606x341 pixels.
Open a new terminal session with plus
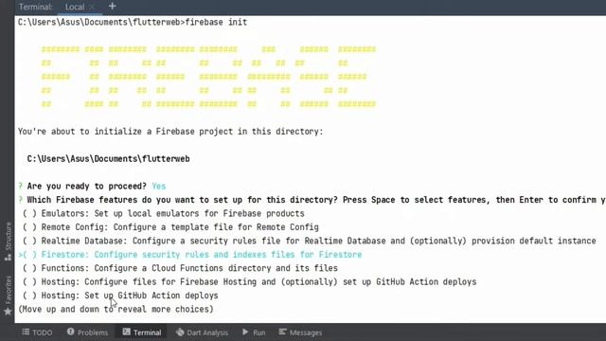(x=112, y=7)
